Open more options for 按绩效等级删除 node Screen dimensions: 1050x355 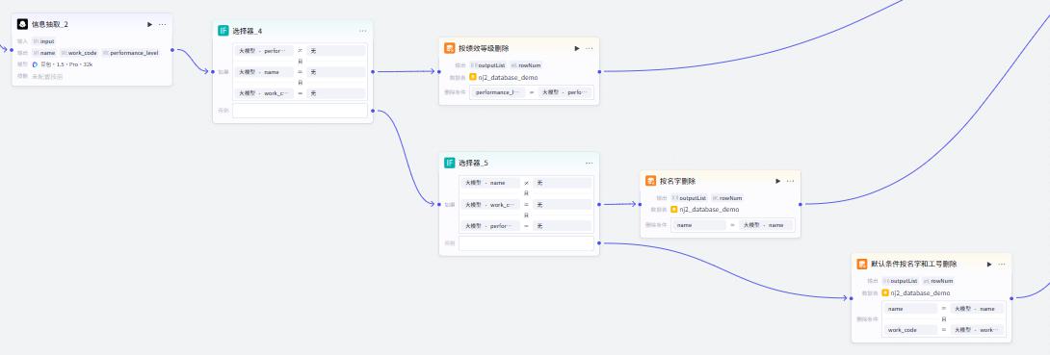590,48
